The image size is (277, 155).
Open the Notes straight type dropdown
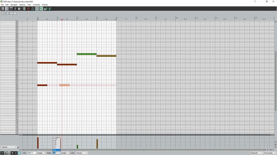pos(65,153)
